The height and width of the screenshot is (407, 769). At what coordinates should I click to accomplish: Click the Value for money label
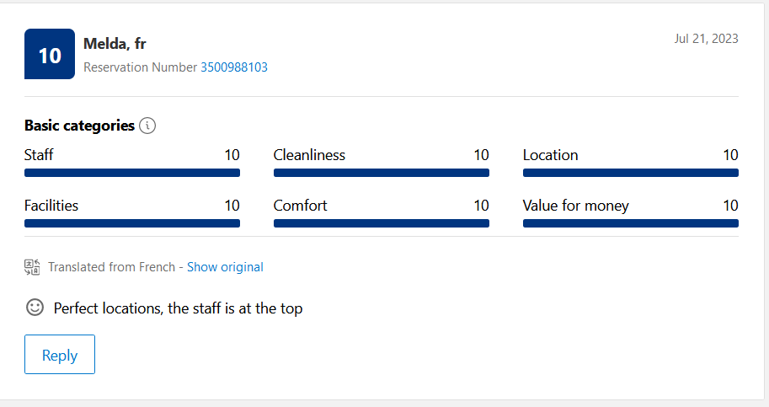(x=576, y=206)
